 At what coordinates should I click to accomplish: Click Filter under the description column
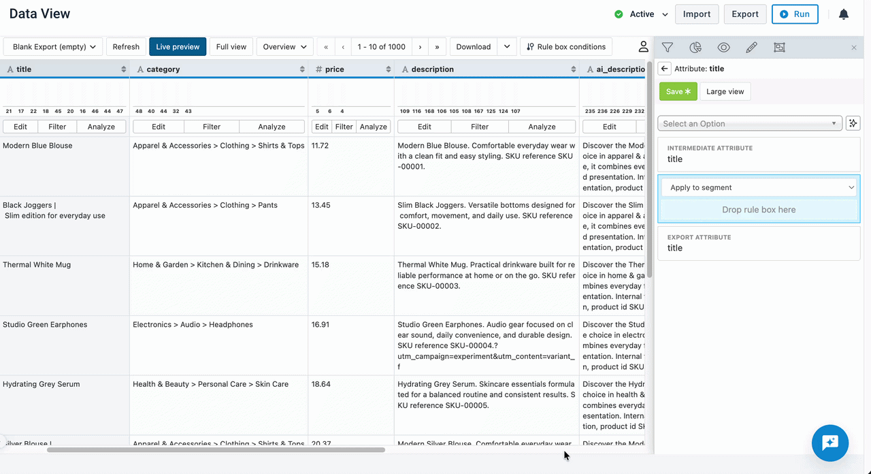pos(480,127)
